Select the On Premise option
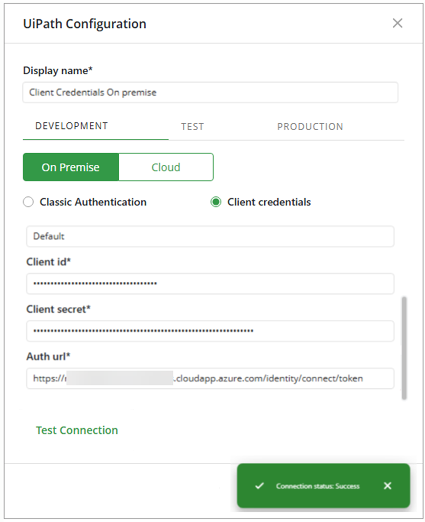Screen dimensions: 425x522 71,167
